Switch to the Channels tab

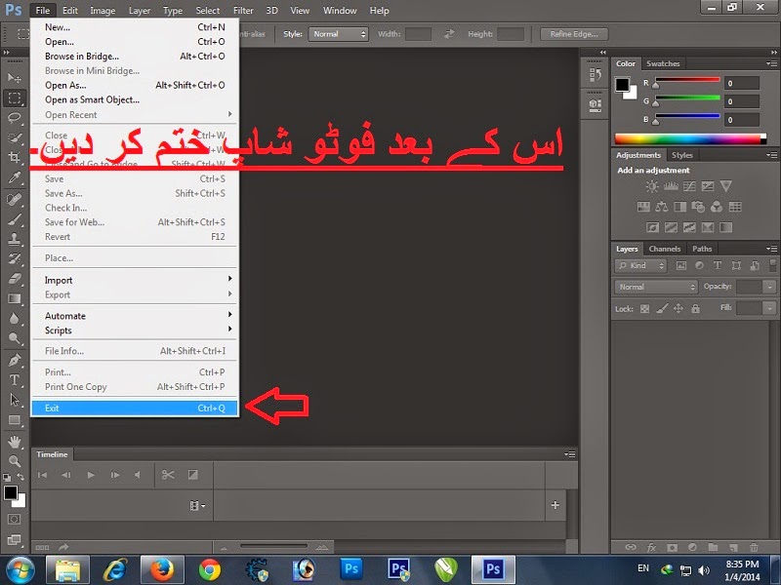tap(665, 249)
